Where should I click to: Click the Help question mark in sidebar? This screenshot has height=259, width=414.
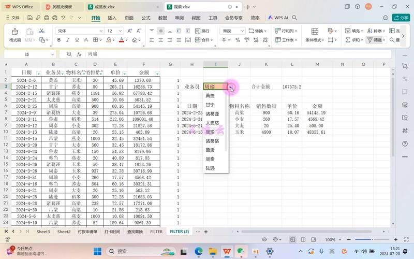click(405, 144)
